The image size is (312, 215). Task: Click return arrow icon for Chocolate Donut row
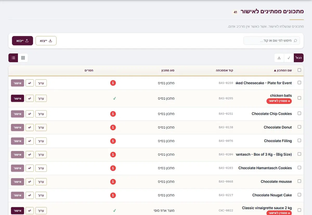pyautogui.click(x=30, y=128)
